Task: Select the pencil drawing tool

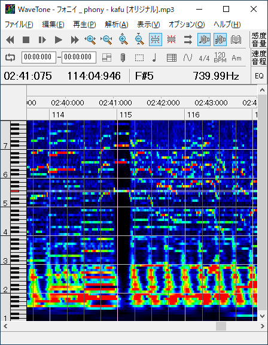Action: tap(123, 58)
